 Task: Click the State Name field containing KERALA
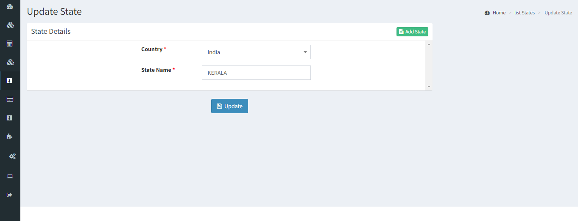256,73
